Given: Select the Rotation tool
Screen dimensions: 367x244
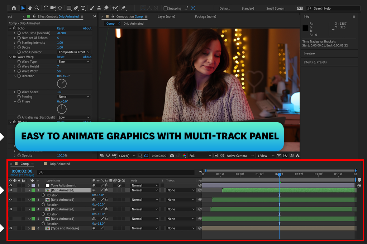Looking at the screenshot, I should (x=46, y=8).
